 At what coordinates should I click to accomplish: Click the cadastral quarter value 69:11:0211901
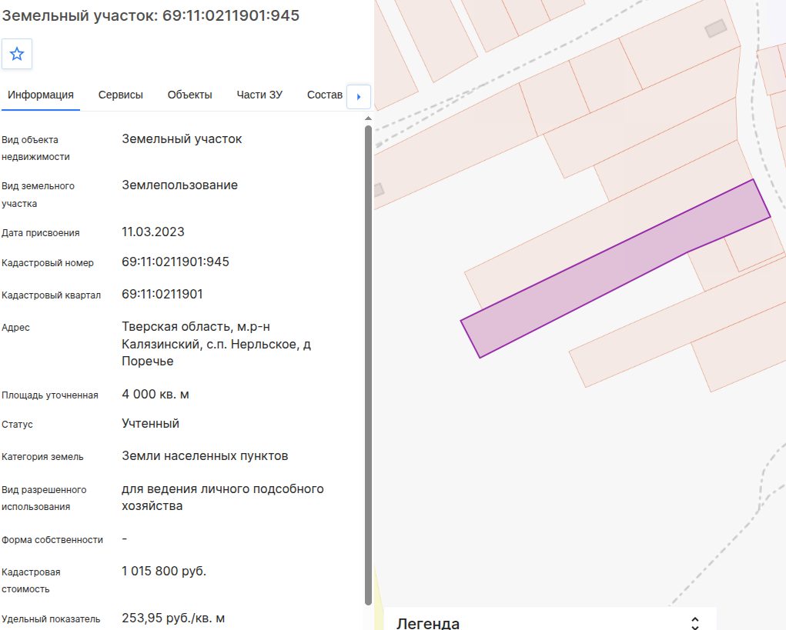tap(162, 294)
